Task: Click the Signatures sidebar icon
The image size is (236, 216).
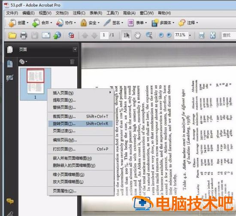Action: [x=10, y=78]
